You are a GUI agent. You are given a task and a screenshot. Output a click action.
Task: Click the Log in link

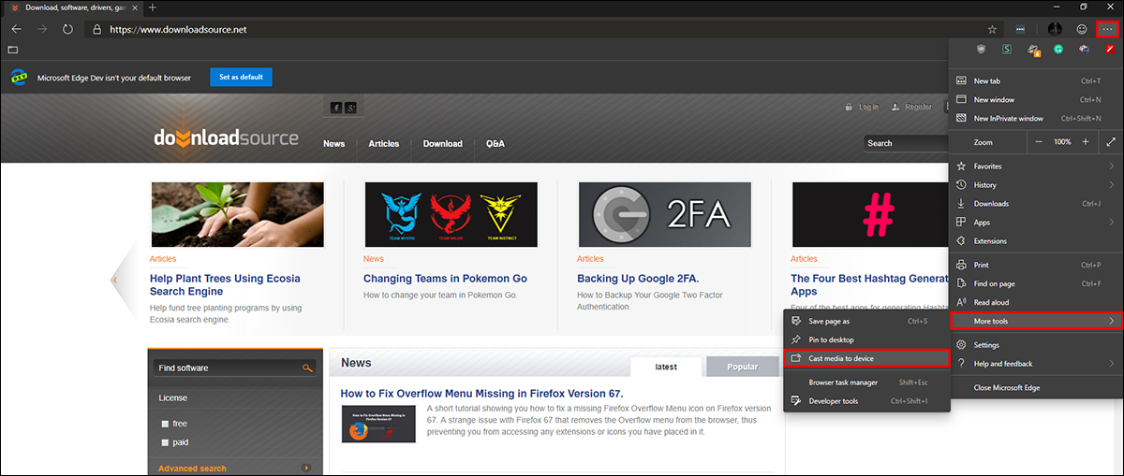[x=869, y=108]
